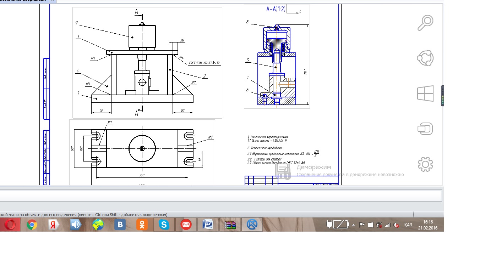Open Action Center flag icon
Screen dimensions: 485x272
pos(362,225)
